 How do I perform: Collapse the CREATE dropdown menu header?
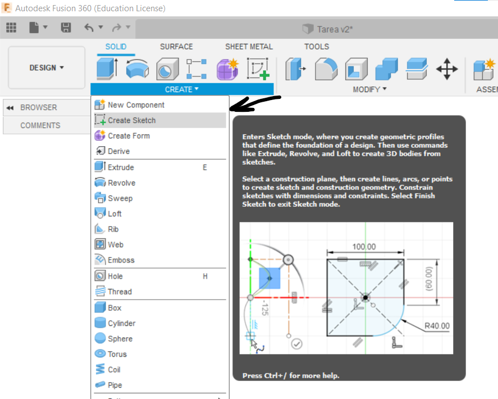point(182,89)
